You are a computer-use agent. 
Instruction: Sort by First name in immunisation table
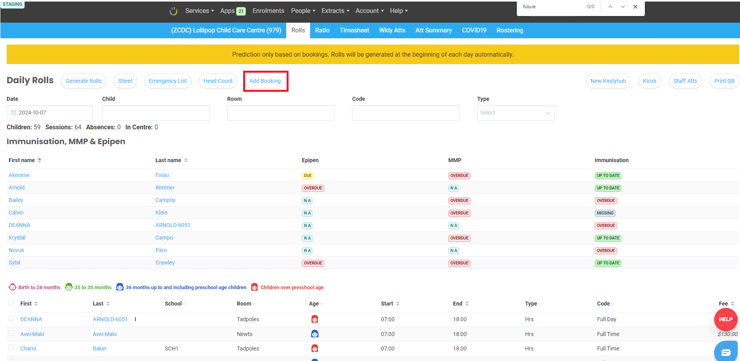[40, 160]
